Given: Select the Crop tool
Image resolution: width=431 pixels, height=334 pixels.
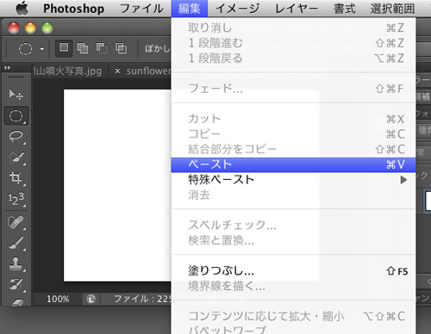Looking at the screenshot, I should click(x=16, y=178).
